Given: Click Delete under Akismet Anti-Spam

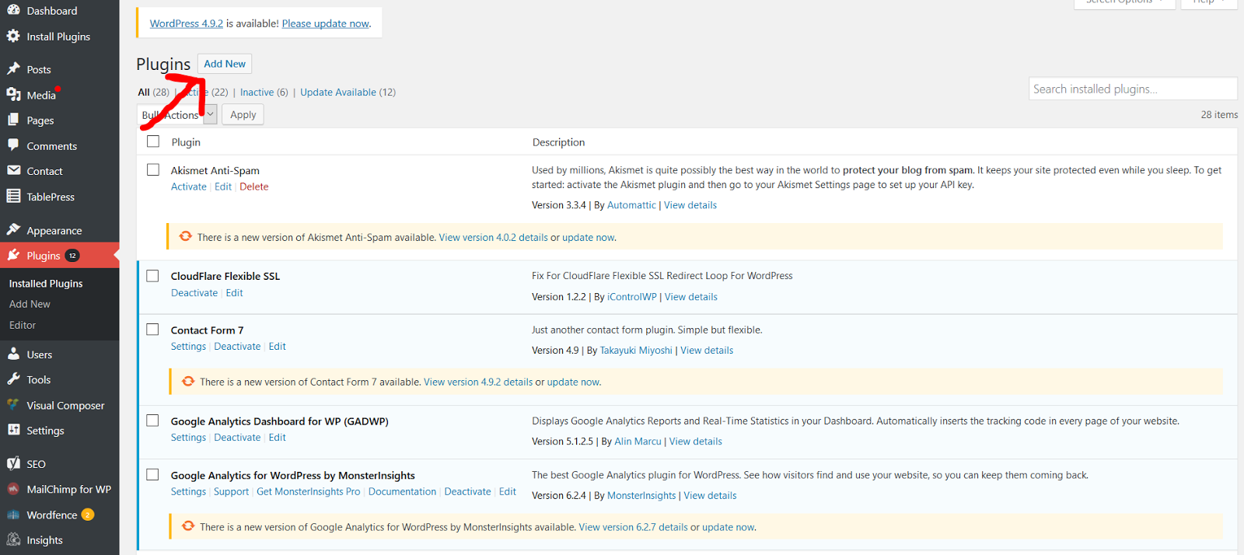Looking at the screenshot, I should coord(254,187).
